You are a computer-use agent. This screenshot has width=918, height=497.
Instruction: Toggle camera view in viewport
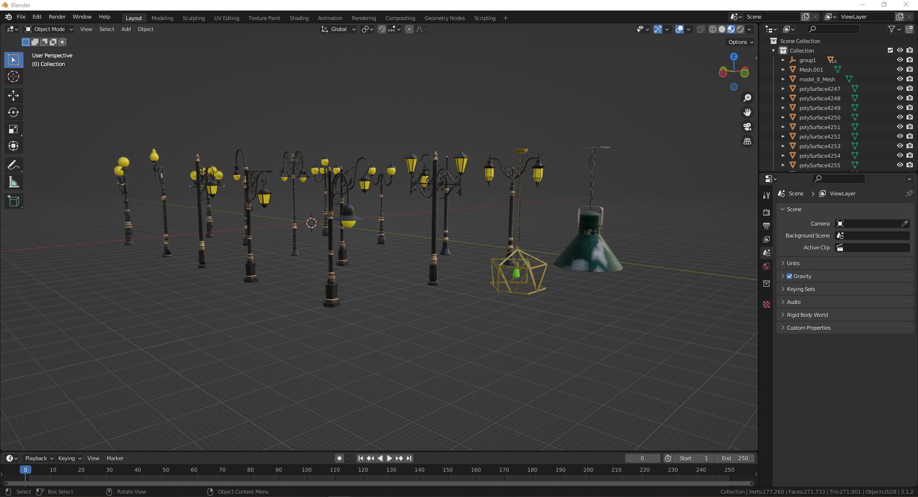747,127
